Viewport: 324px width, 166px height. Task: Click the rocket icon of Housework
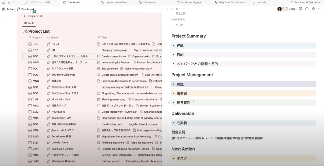pos(49,112)
